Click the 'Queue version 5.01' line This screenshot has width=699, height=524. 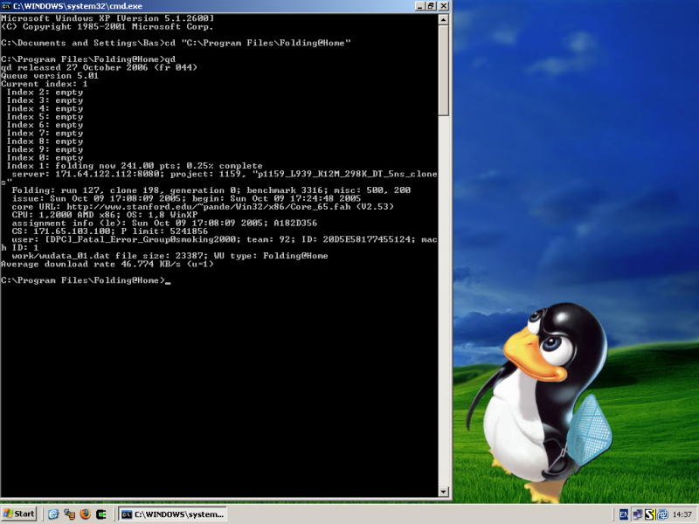click(x=50, y=76)
